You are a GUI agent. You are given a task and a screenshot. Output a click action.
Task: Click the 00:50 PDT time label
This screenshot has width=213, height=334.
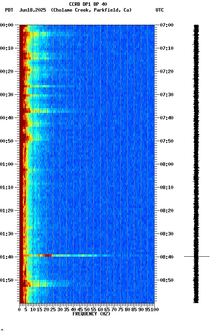click(x=7, y=141)
